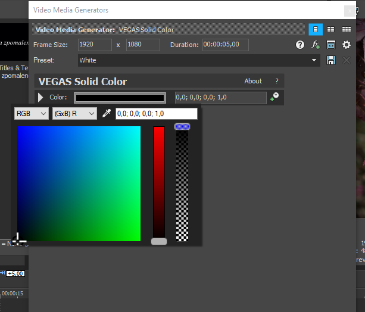Open the Preset dropdown showing White

tap(199, 60)
